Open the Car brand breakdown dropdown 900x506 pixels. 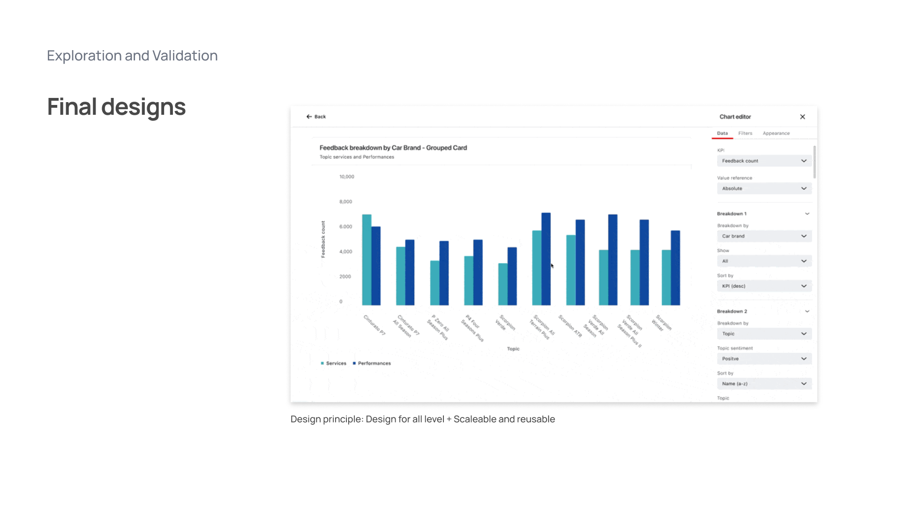coord(764,236)
